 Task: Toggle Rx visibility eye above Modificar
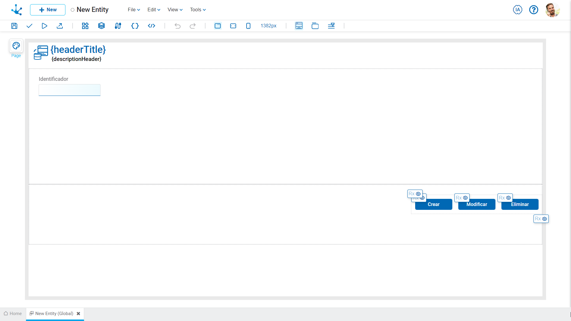tap(465, 198)
